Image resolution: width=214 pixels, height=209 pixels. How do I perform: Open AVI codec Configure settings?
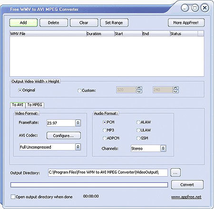64,135
